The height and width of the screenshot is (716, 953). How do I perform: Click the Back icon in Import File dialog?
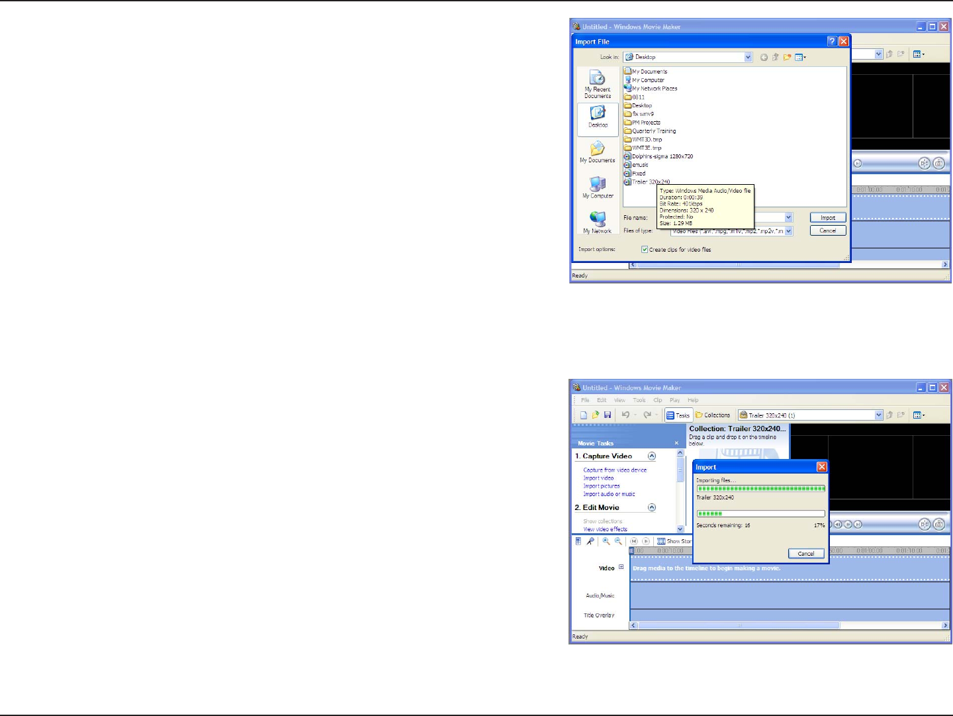coord(764,58)
